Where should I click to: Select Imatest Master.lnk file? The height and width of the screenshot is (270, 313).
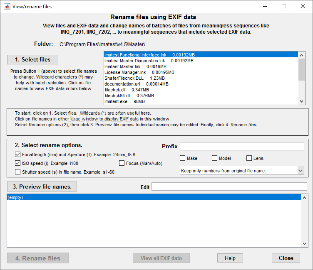[x=201, y=66]
